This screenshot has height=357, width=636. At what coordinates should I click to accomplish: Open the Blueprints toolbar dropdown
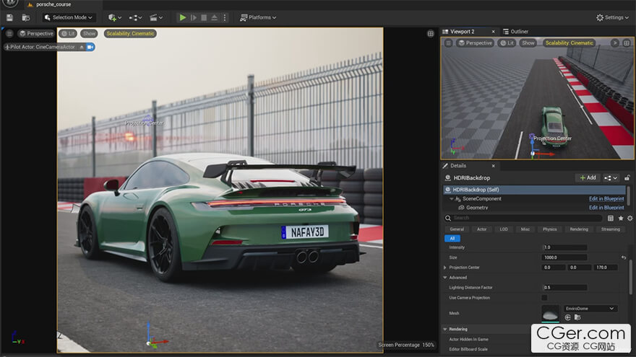135,17
